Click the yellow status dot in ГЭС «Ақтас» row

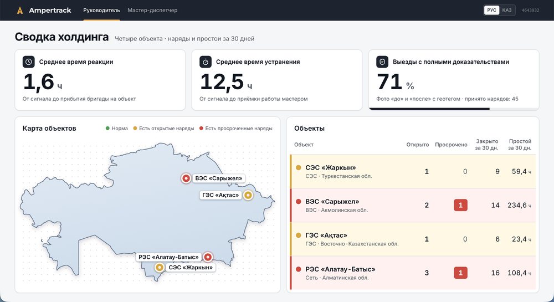[298, 236]
